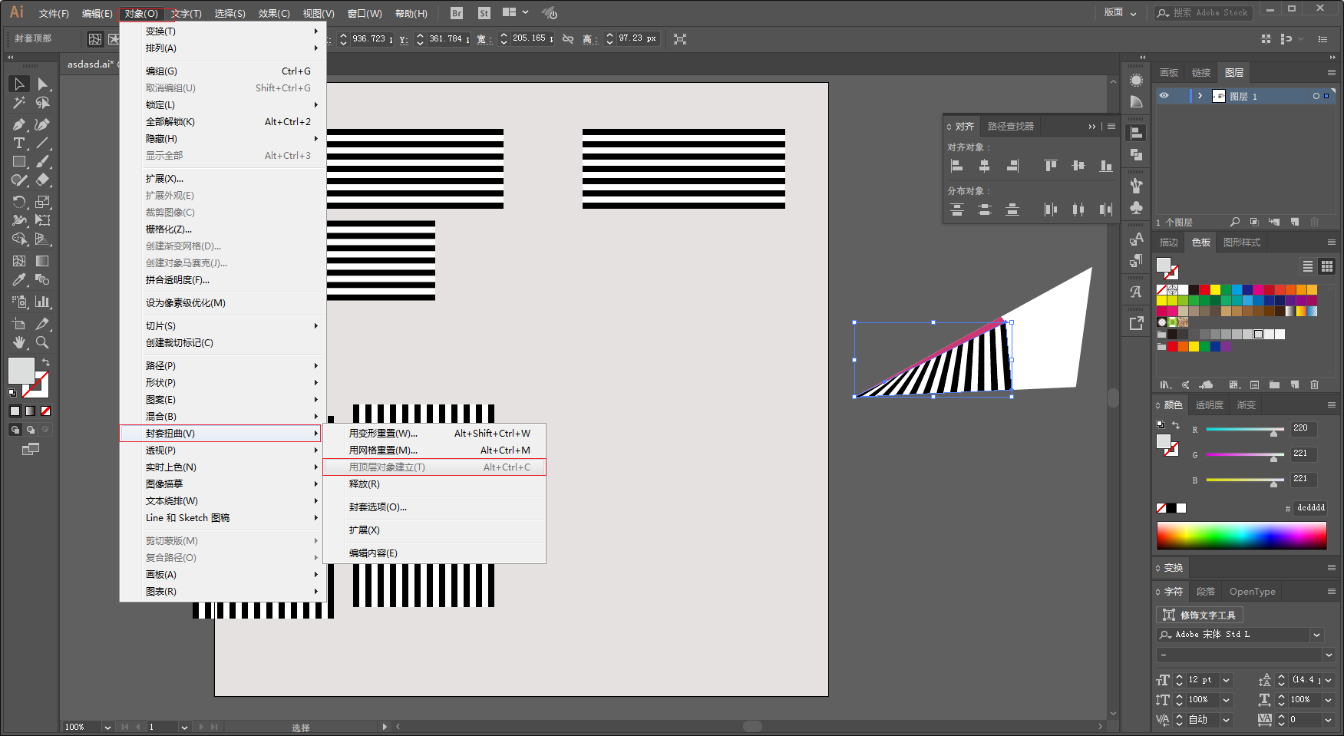The height and width of the screenshot is (736, 1344).
Task: Click horizontal align left icon
Action: (957, 166)
